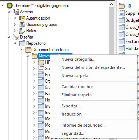Click the Ho... category icon in tree

tap(41, 100)
